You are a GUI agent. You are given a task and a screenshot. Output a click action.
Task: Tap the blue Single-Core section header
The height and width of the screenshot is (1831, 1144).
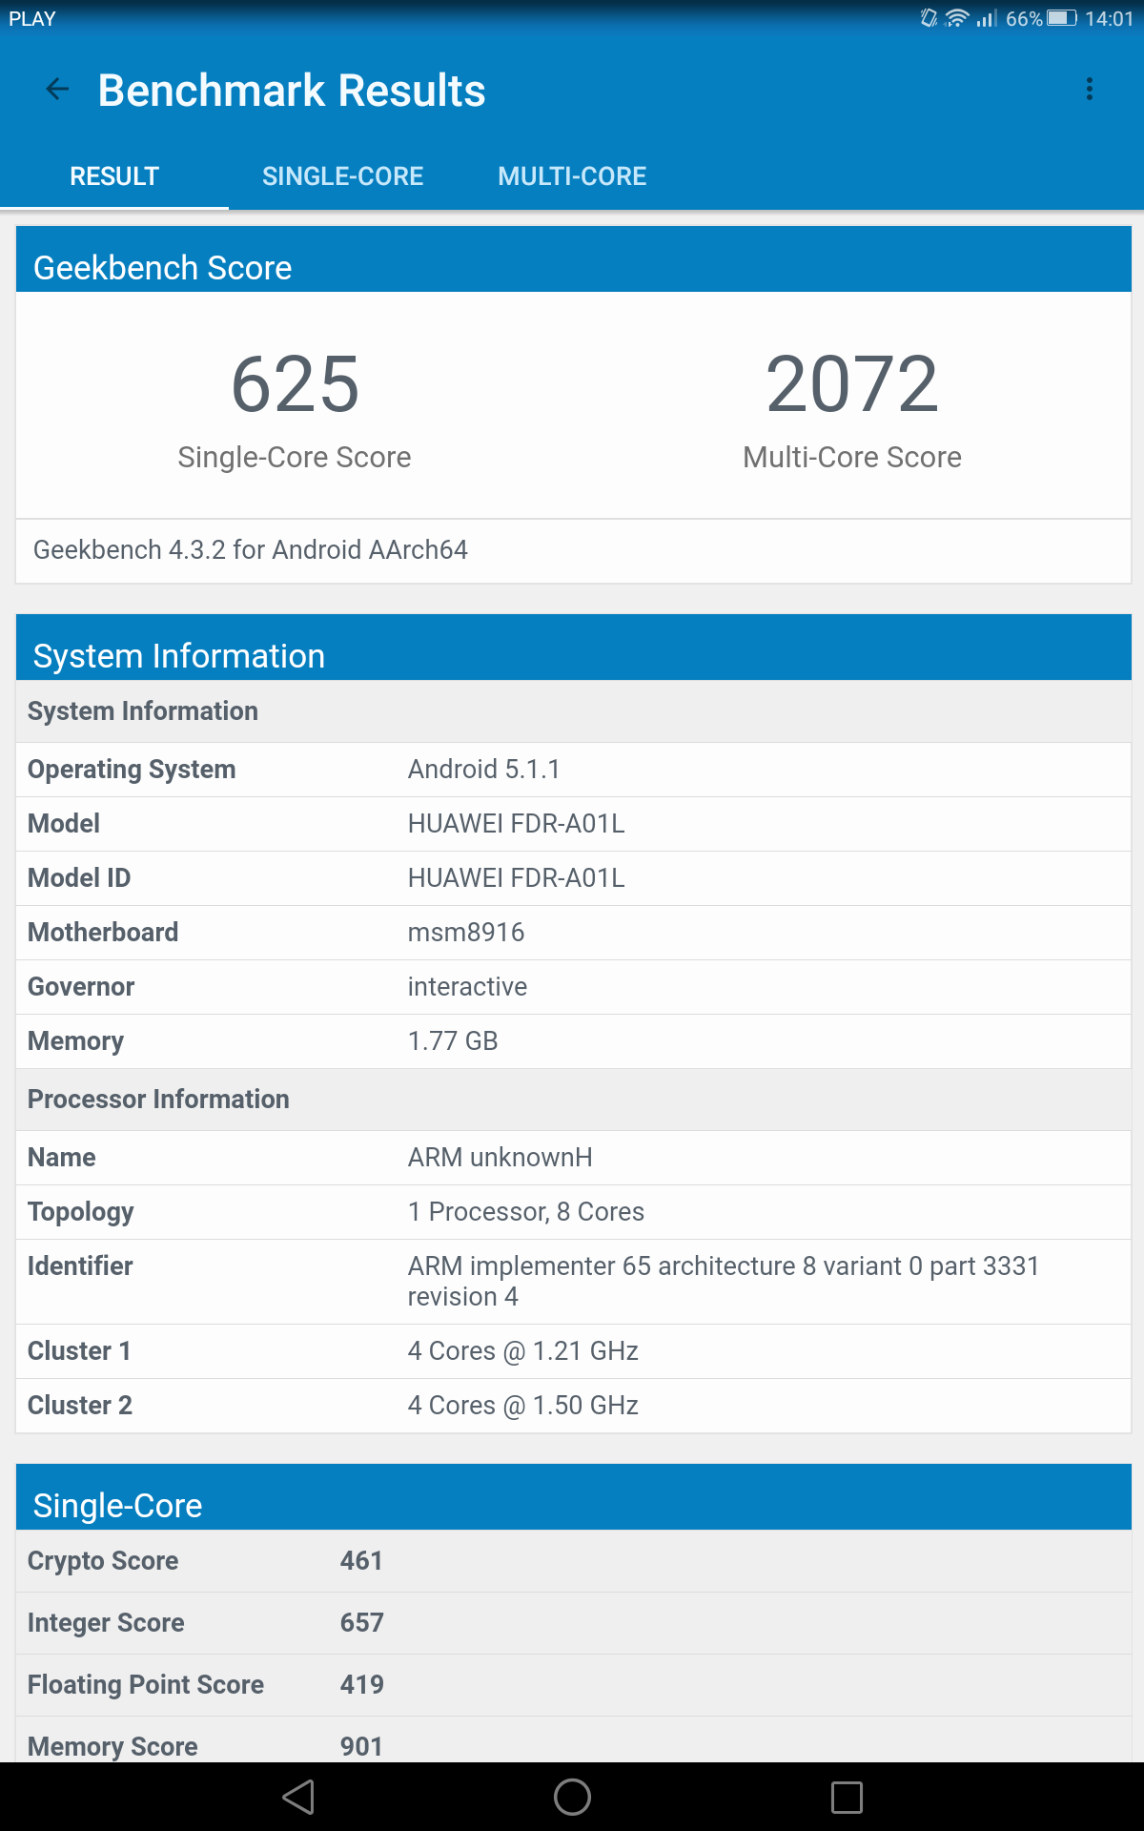(574, 1497)
